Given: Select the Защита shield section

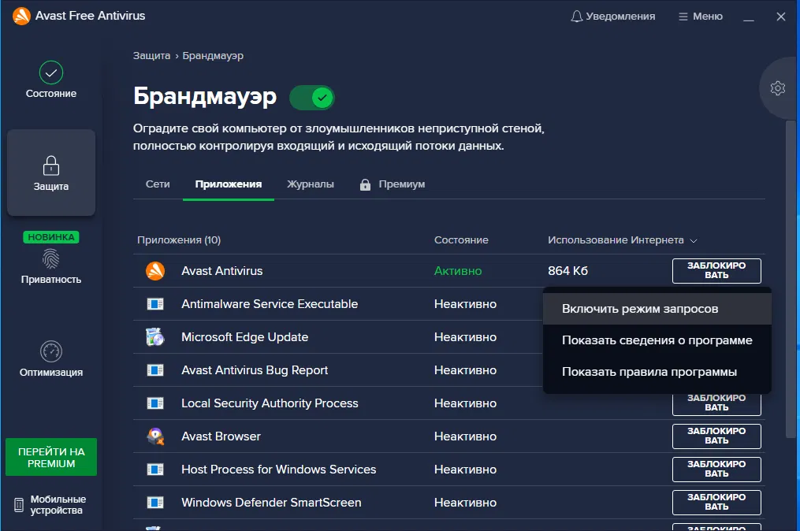Looking at the screenshot, I should tap(50, 173).
